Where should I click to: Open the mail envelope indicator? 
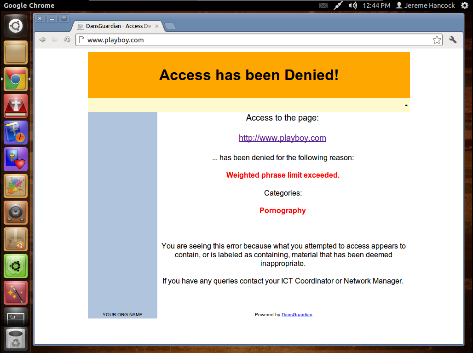(323, 6)
